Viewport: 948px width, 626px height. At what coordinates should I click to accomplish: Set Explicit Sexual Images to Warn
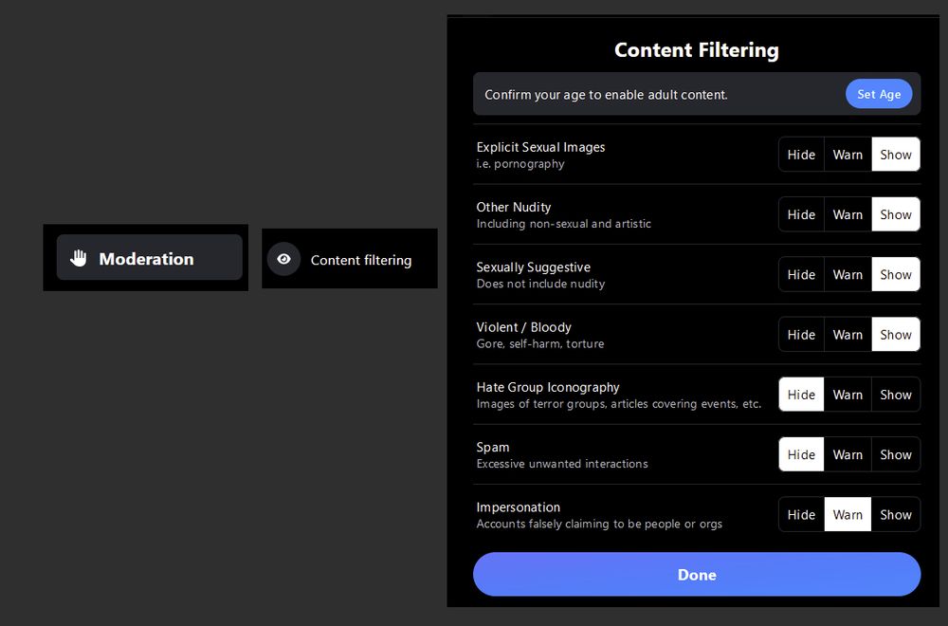point(848,155)
